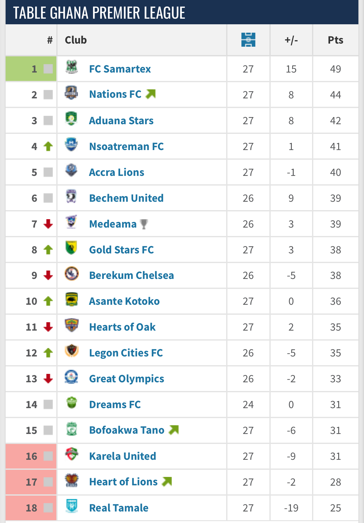Click the green up arrow for Nsoatreman FC
Viewport: 364px width, 523px height.
coord(48,146)
